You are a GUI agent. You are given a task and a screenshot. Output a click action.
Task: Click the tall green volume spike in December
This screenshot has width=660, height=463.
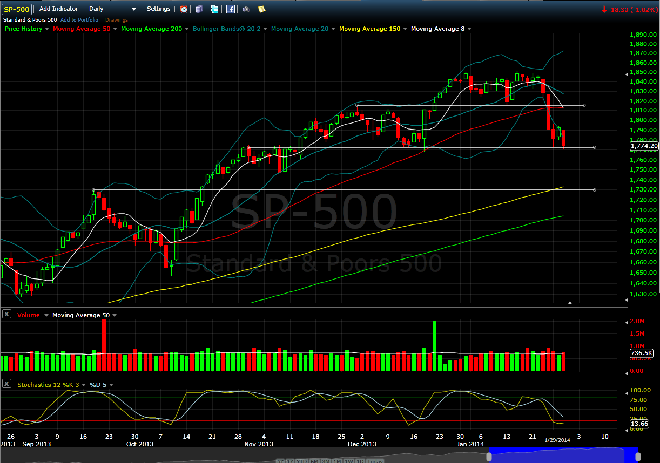pyautogui.click(x=434, y=345)
